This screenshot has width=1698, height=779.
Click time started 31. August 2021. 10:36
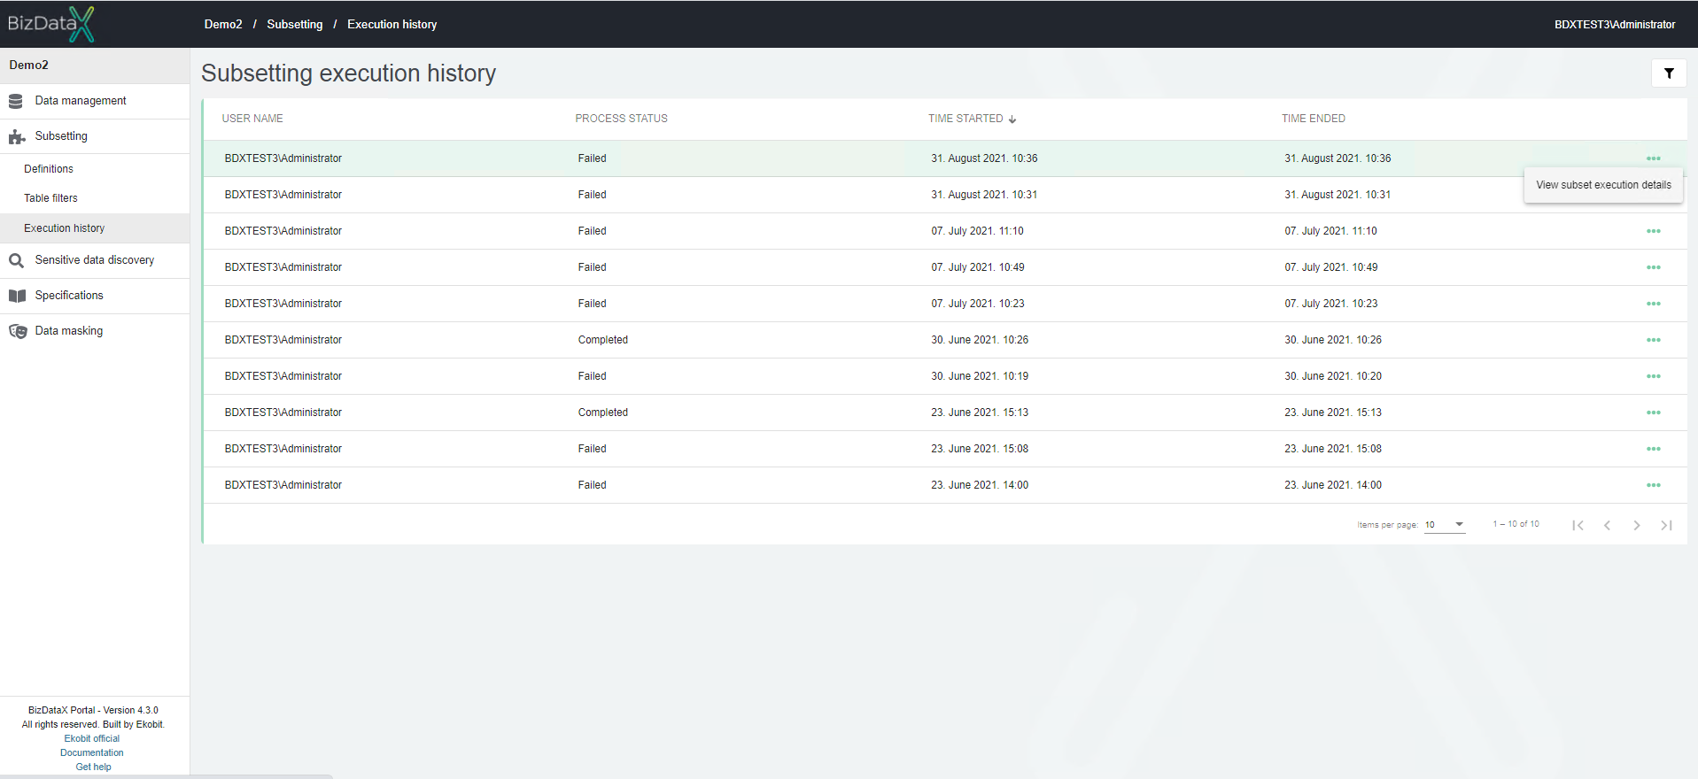pyautogui.click(x=984, y=158)
